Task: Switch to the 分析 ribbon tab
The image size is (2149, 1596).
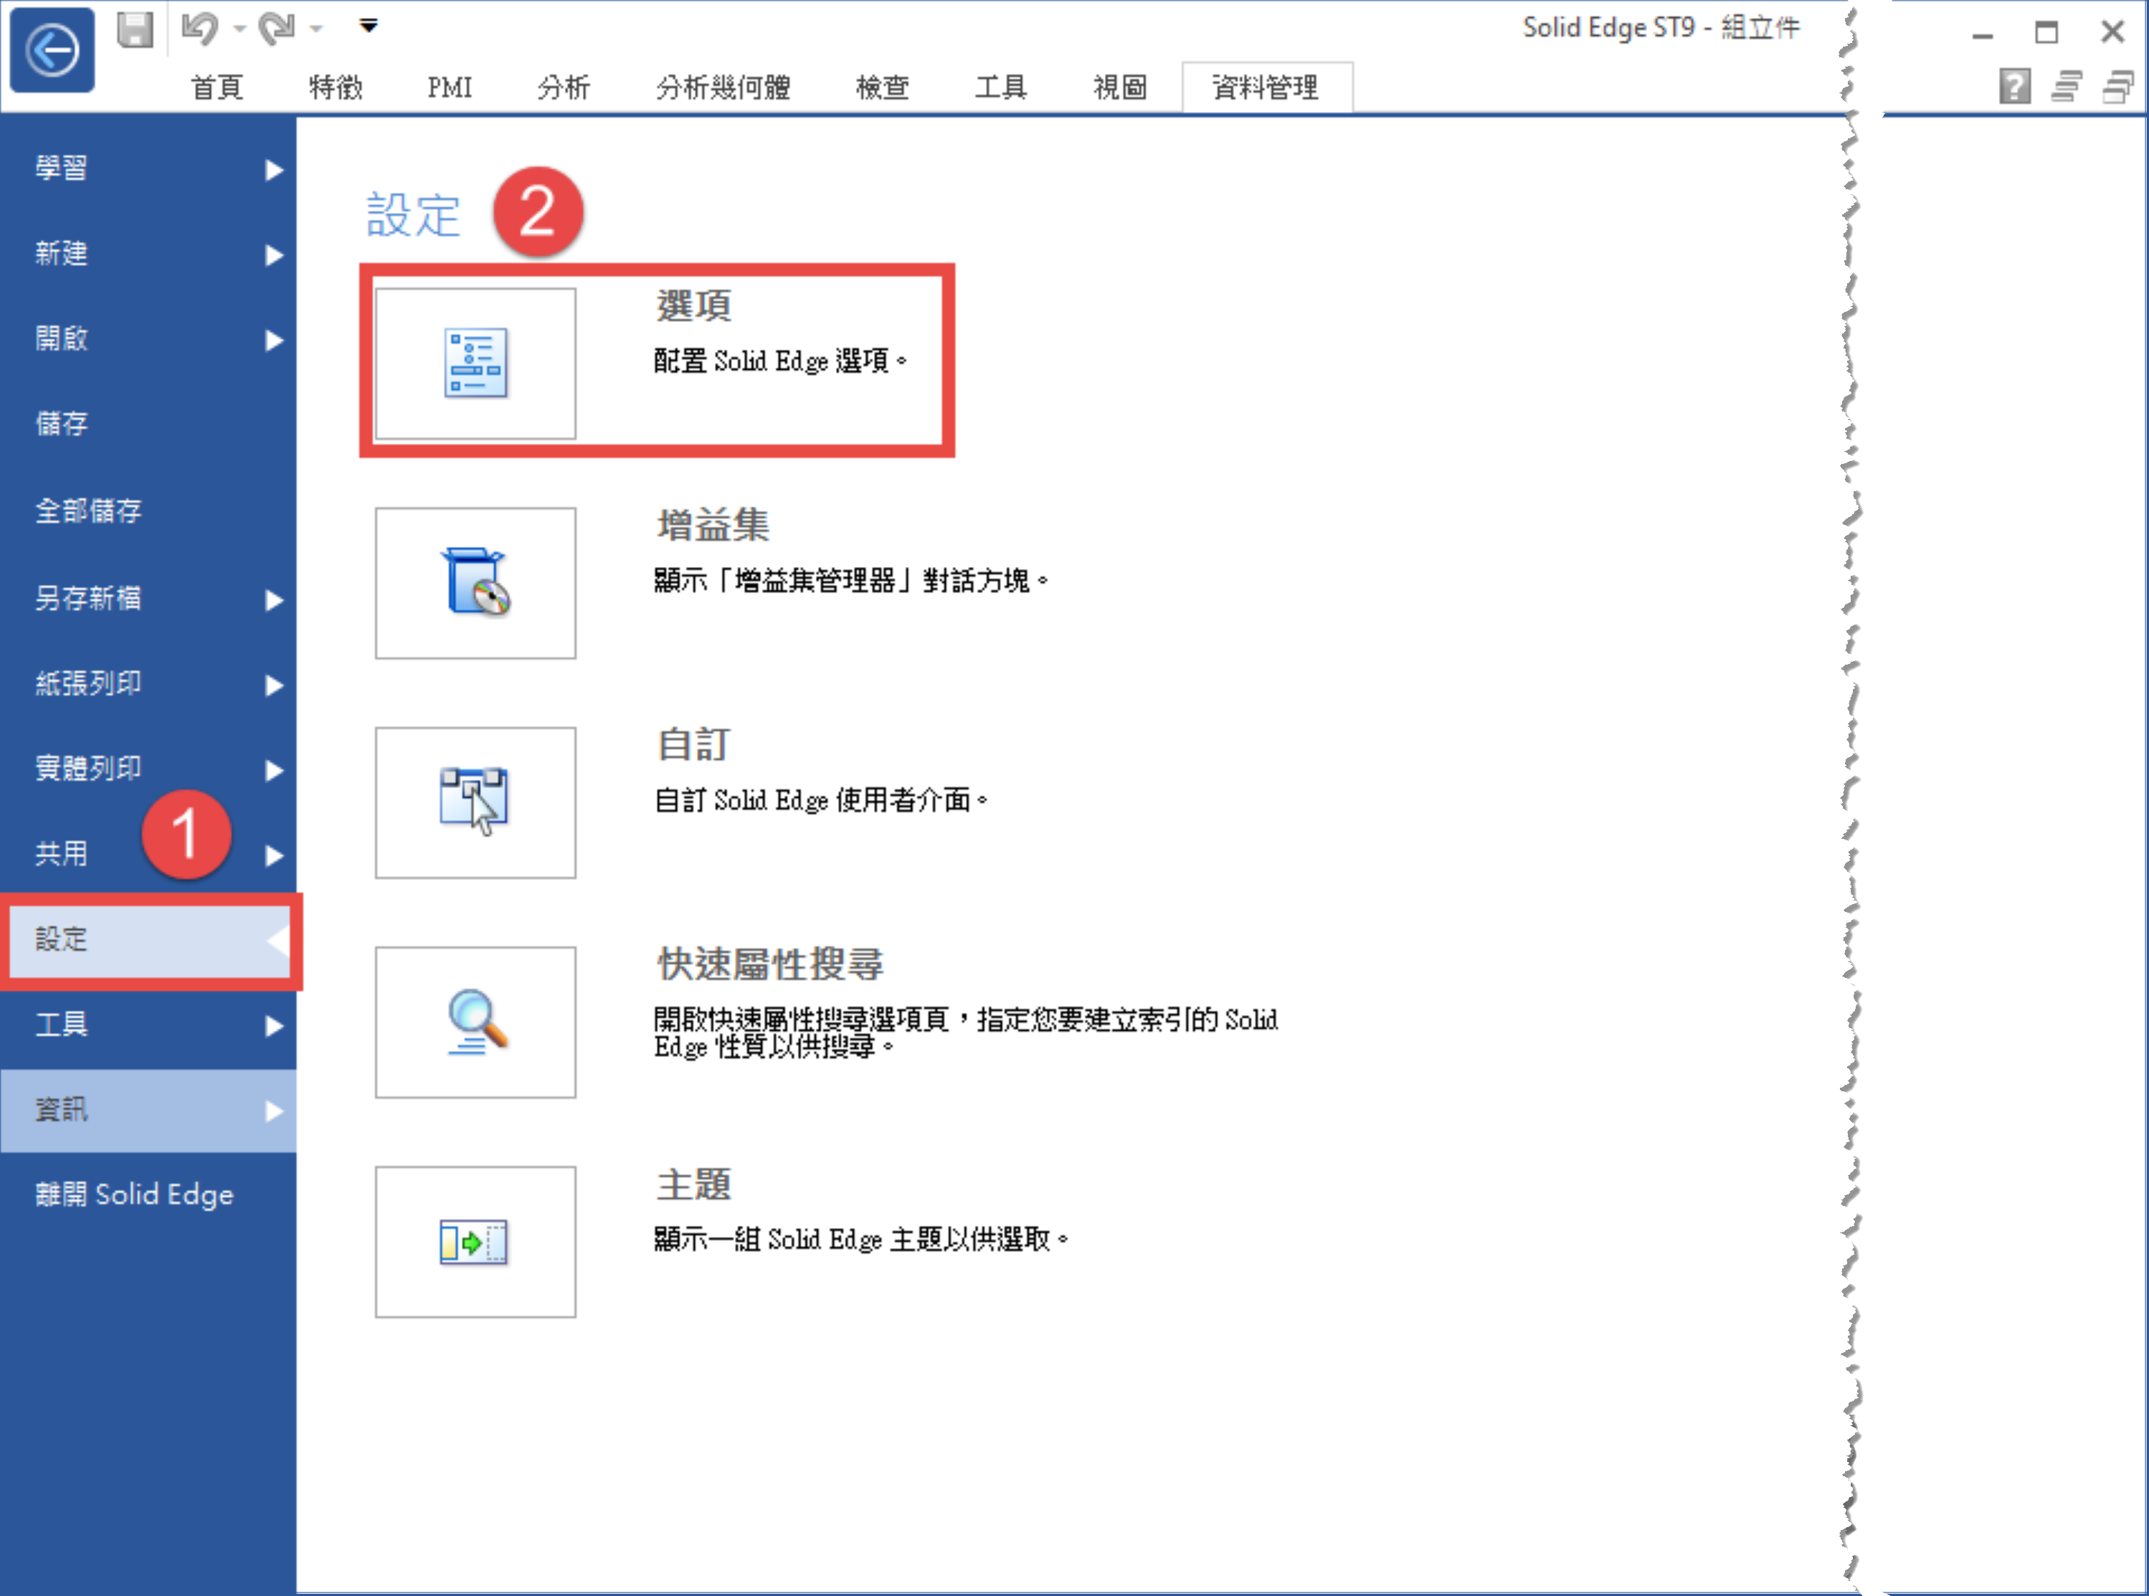Action: point(564,87)
